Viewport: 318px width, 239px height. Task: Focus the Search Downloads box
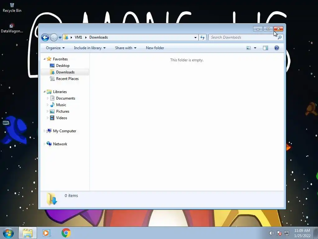tap(246, 37)
